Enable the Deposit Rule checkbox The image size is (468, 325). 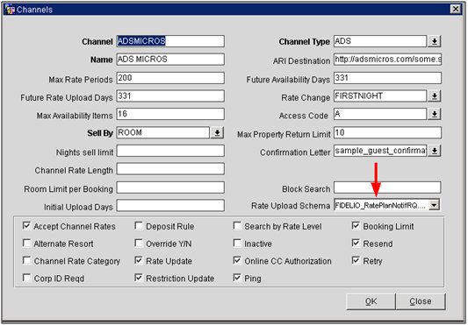tap(139, 225)
